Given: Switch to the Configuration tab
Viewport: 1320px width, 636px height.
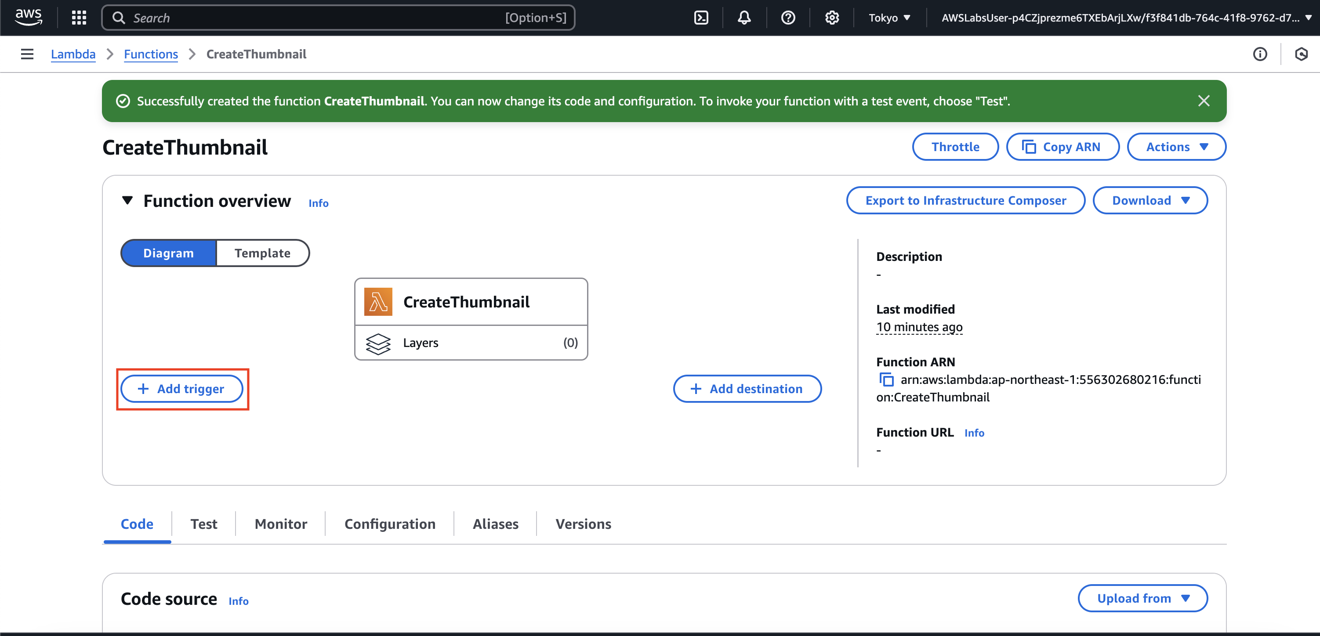Looking at the screenshot, I should click(389, 524).
